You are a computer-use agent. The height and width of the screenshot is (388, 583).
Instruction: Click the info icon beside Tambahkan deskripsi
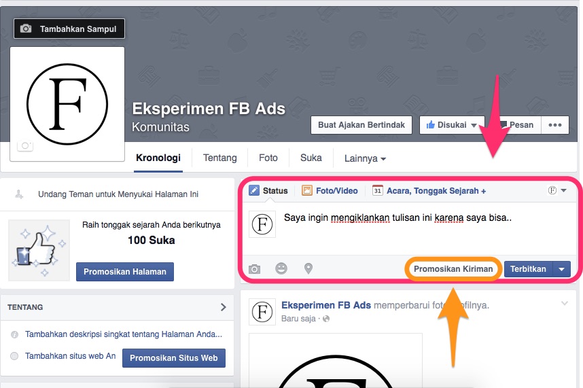tap(14, 334)
